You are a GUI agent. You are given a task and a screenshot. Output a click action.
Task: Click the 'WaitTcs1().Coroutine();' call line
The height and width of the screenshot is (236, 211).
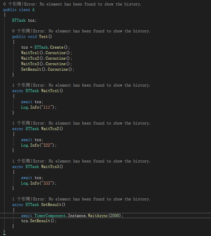[47, 53]
